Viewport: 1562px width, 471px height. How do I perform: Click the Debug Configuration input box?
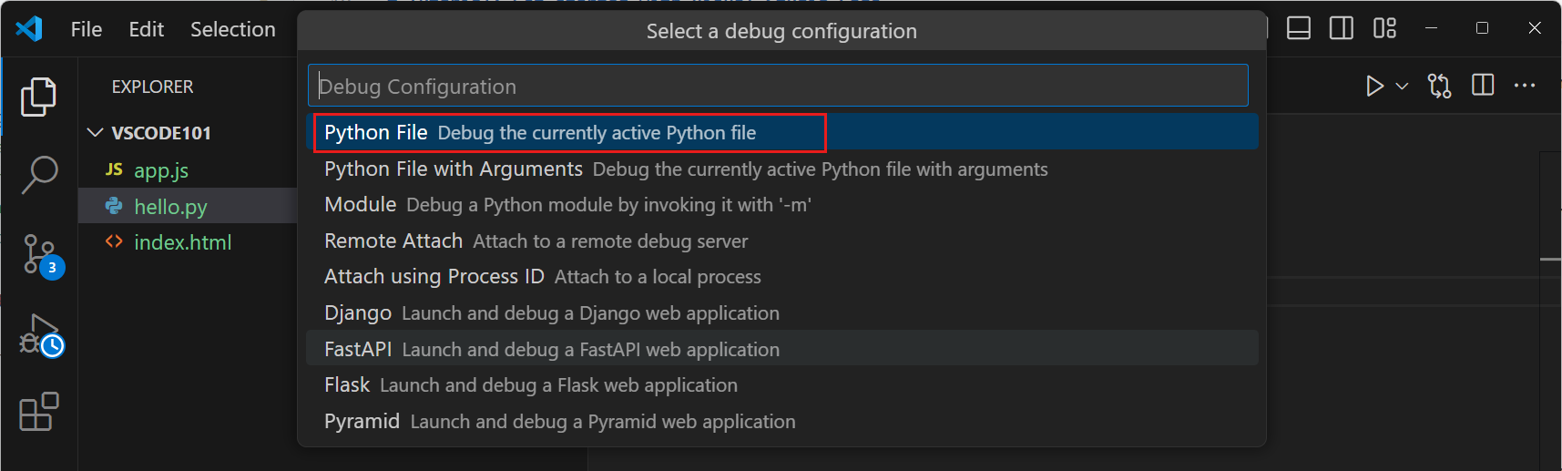pos(778,87)
